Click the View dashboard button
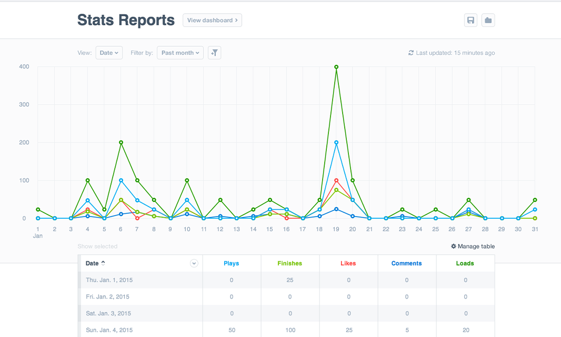This screenshot has width=561, height=337. point(212,21)
